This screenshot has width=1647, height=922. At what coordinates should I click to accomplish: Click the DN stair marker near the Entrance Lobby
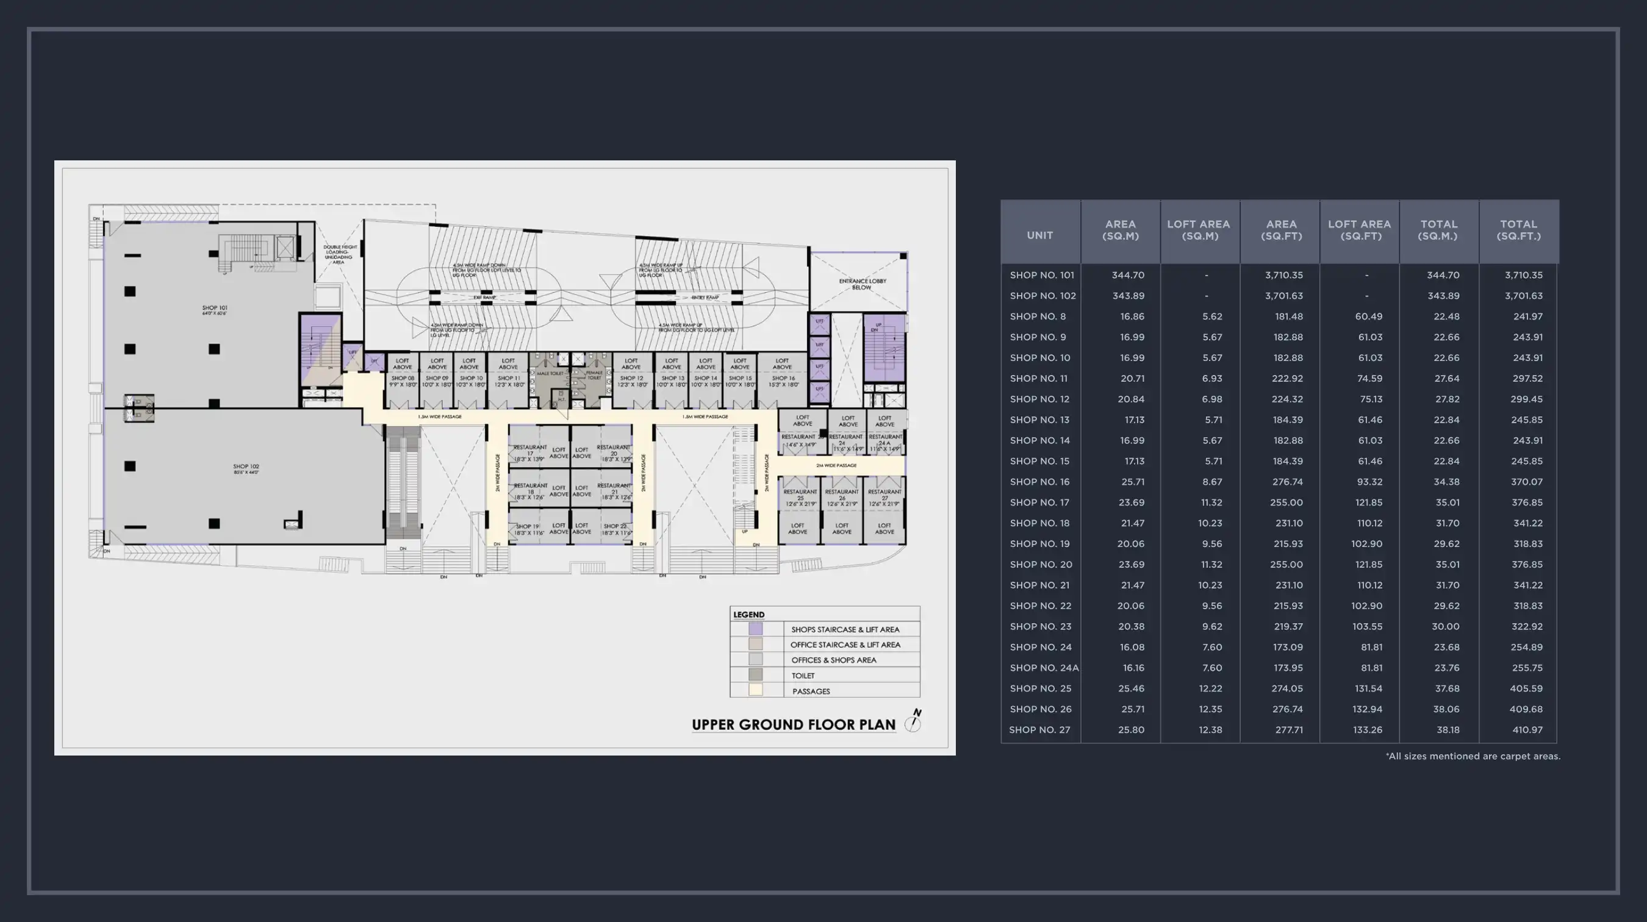[874, 331]
